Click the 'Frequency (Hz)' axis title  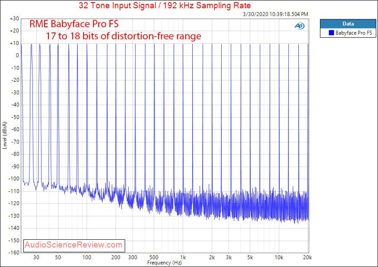[165, 262]
